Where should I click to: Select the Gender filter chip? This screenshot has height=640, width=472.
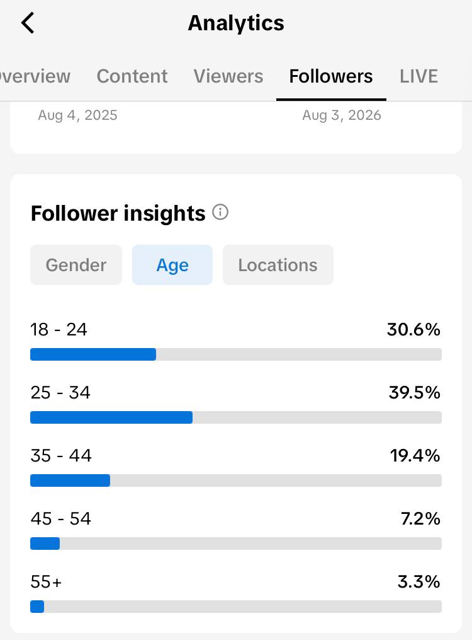[x=76, y=265]
